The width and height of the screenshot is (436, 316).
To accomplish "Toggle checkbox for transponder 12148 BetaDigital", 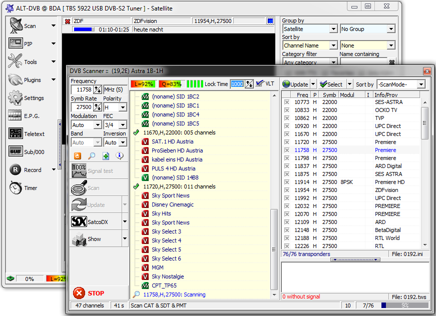I will click(287, 230).
